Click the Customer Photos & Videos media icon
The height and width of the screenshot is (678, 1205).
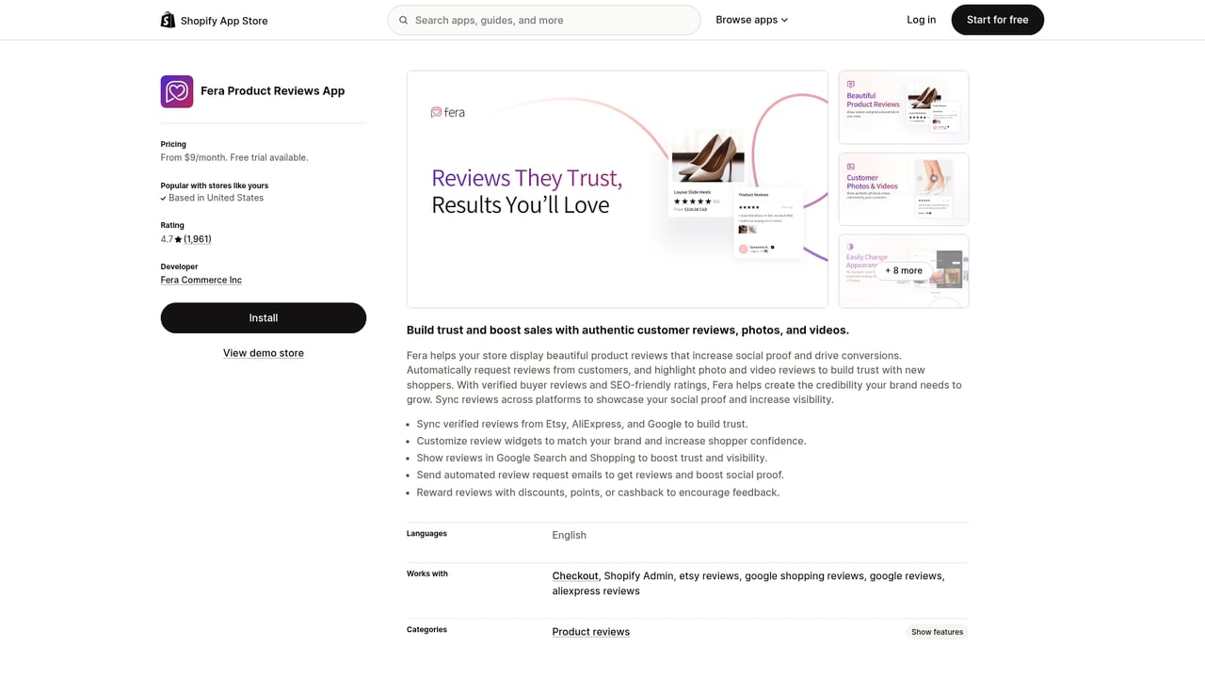[850, 166]
